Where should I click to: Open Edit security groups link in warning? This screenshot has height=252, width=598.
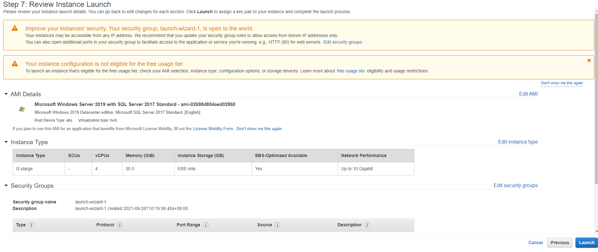[342, 42]
